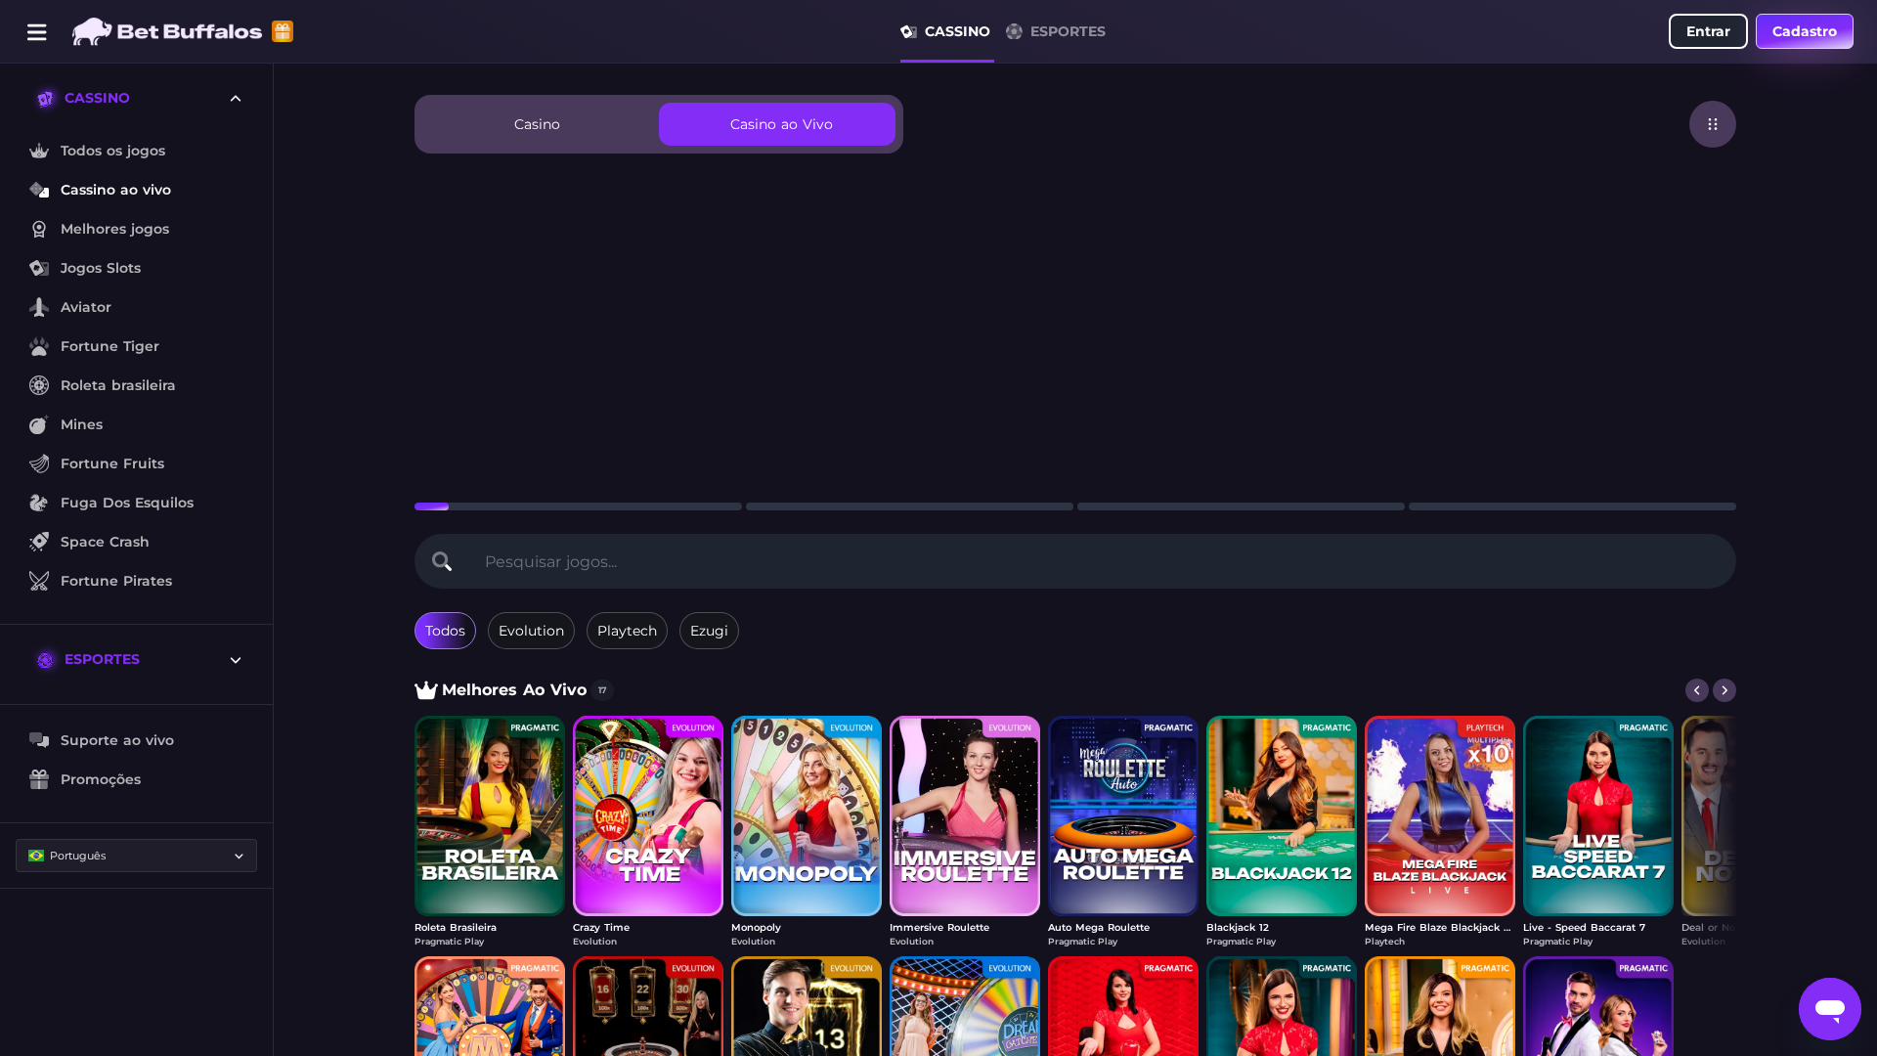Jump to the third banner slide indicator

(x=1241, y=506)
